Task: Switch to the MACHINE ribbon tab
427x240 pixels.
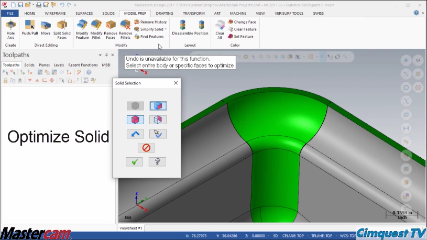Action: pyautogui.click(x=238, y=13)
